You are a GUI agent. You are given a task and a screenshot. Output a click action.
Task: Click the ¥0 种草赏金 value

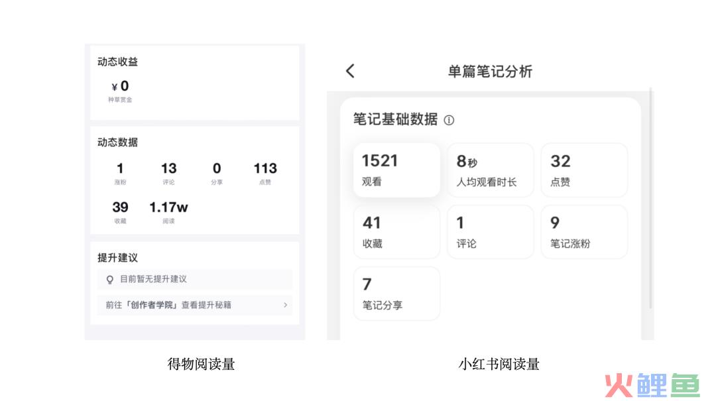click(120, 91)
